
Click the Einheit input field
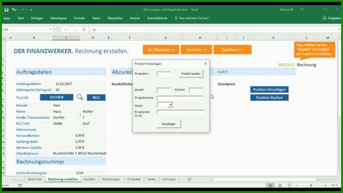(196, 90)
